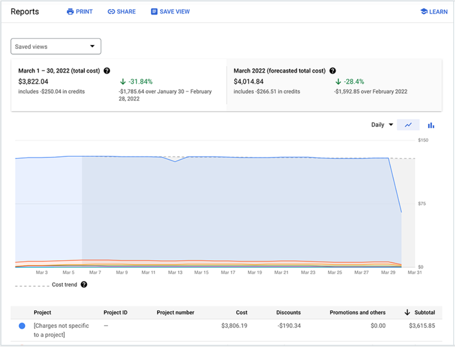This screenshot has height=347, width=455.
Task: Click the LEARN link
Action: [x=438, y=12]
